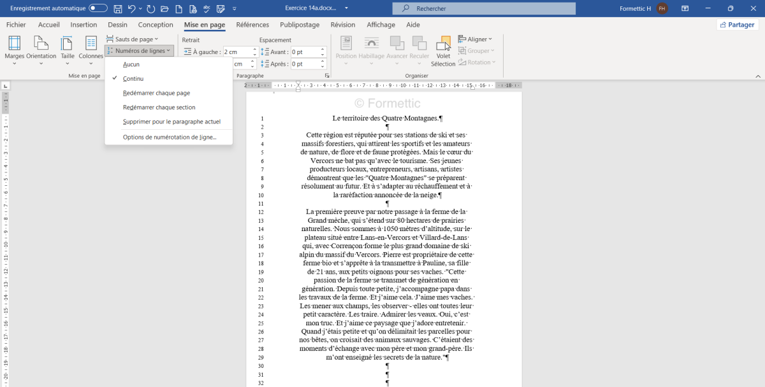
Task: Open the Marges margins tool
Action: 14,48
